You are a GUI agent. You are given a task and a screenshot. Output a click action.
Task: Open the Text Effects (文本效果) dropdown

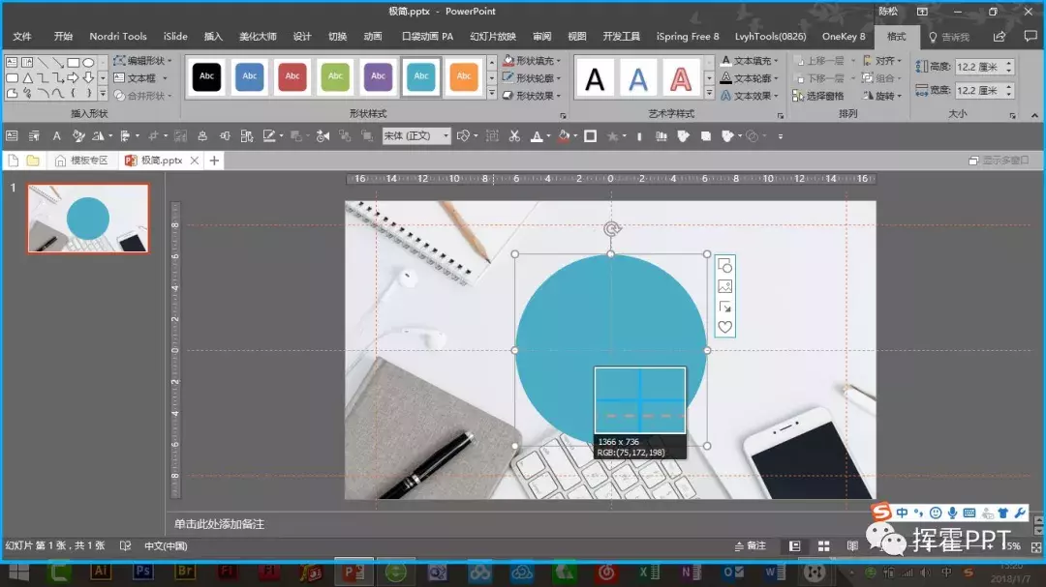click(751, 96)
